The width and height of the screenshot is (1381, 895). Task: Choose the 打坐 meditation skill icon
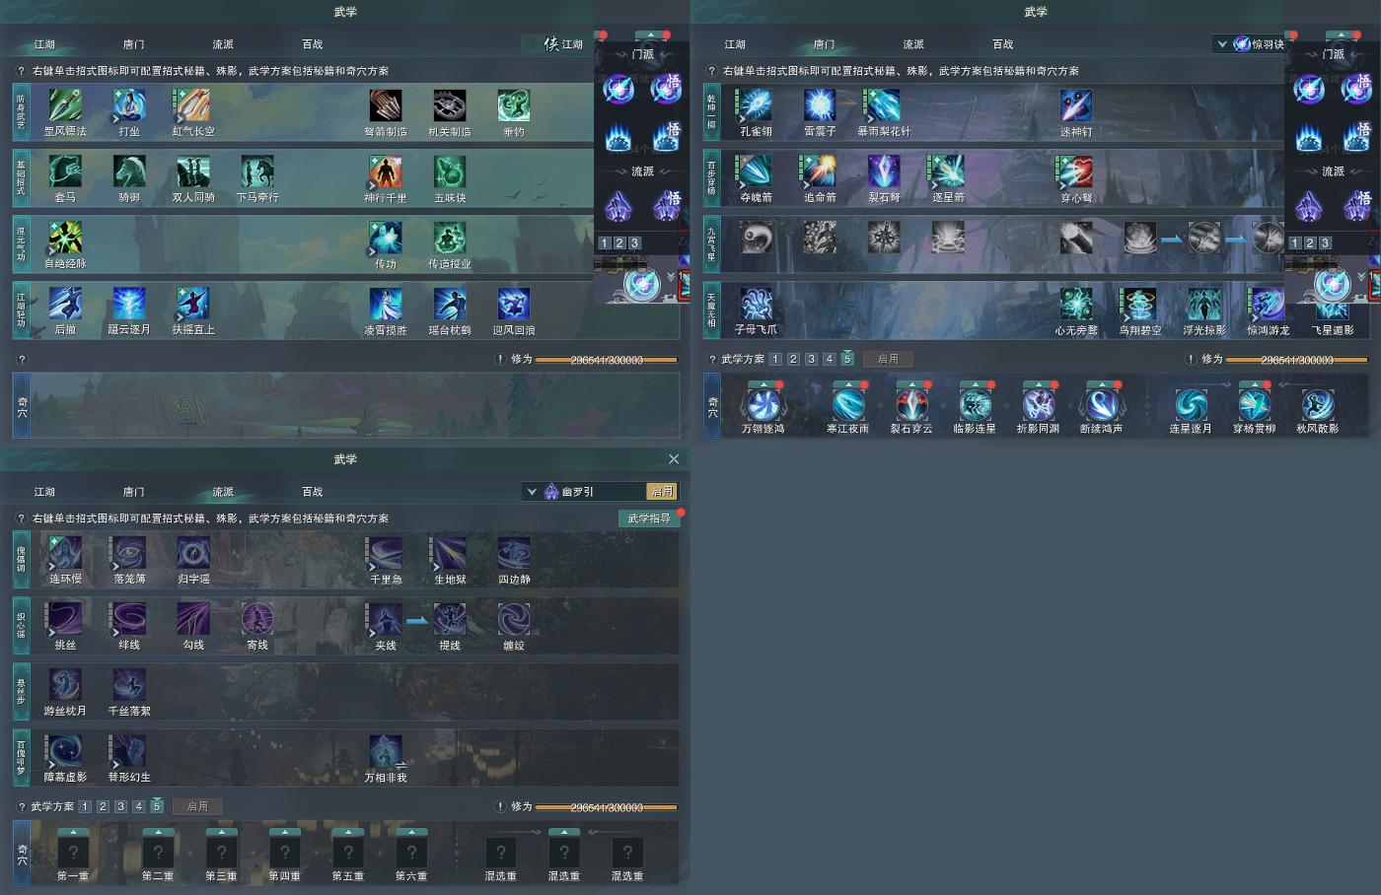[129, 105]
